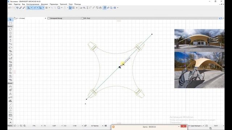Open the Guide Lines options dropdown arrow

pyautogui.click(x=32, y=8)
